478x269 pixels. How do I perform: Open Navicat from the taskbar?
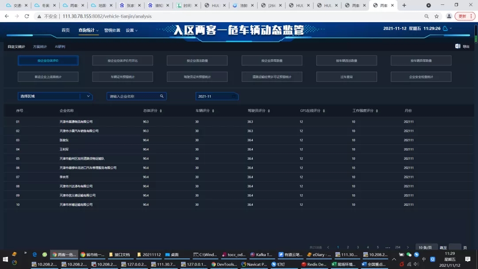pos(254,265)
